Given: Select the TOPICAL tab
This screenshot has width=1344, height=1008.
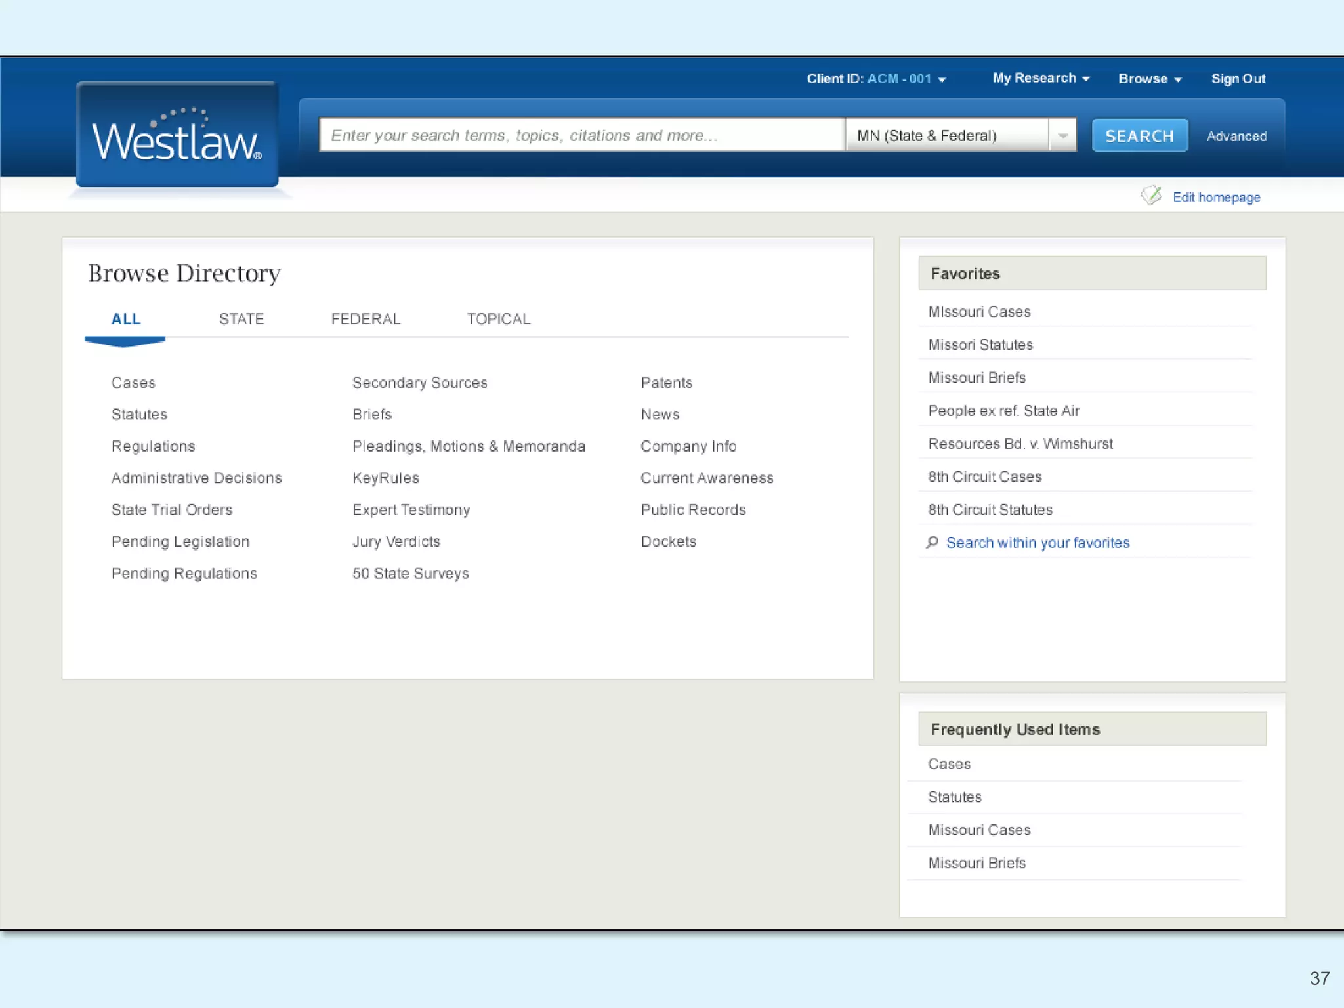Looking at the screenshot, I should (x=498, y=319).
